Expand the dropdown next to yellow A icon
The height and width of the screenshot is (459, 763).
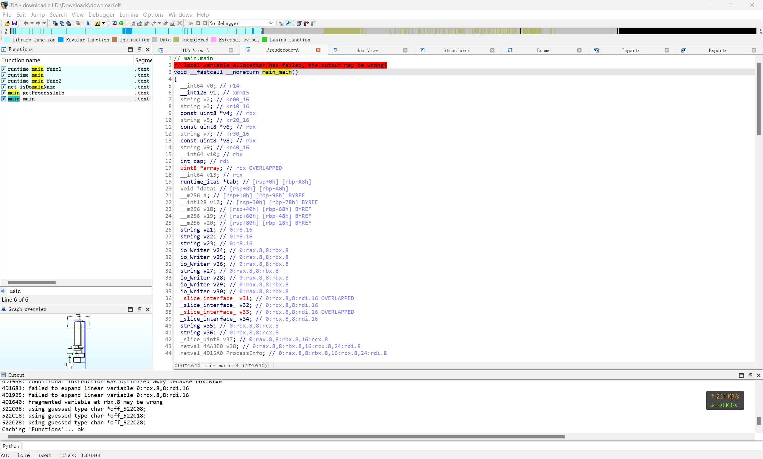(104, 23)
